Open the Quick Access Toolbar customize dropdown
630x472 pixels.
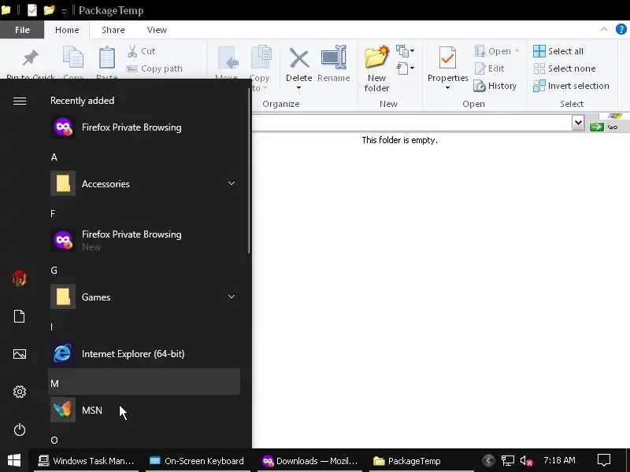pyautogui.click(x=64, y=11)
